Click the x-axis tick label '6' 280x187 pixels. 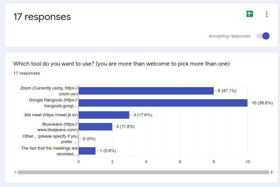pyautogui.click(x=180, y=162)
